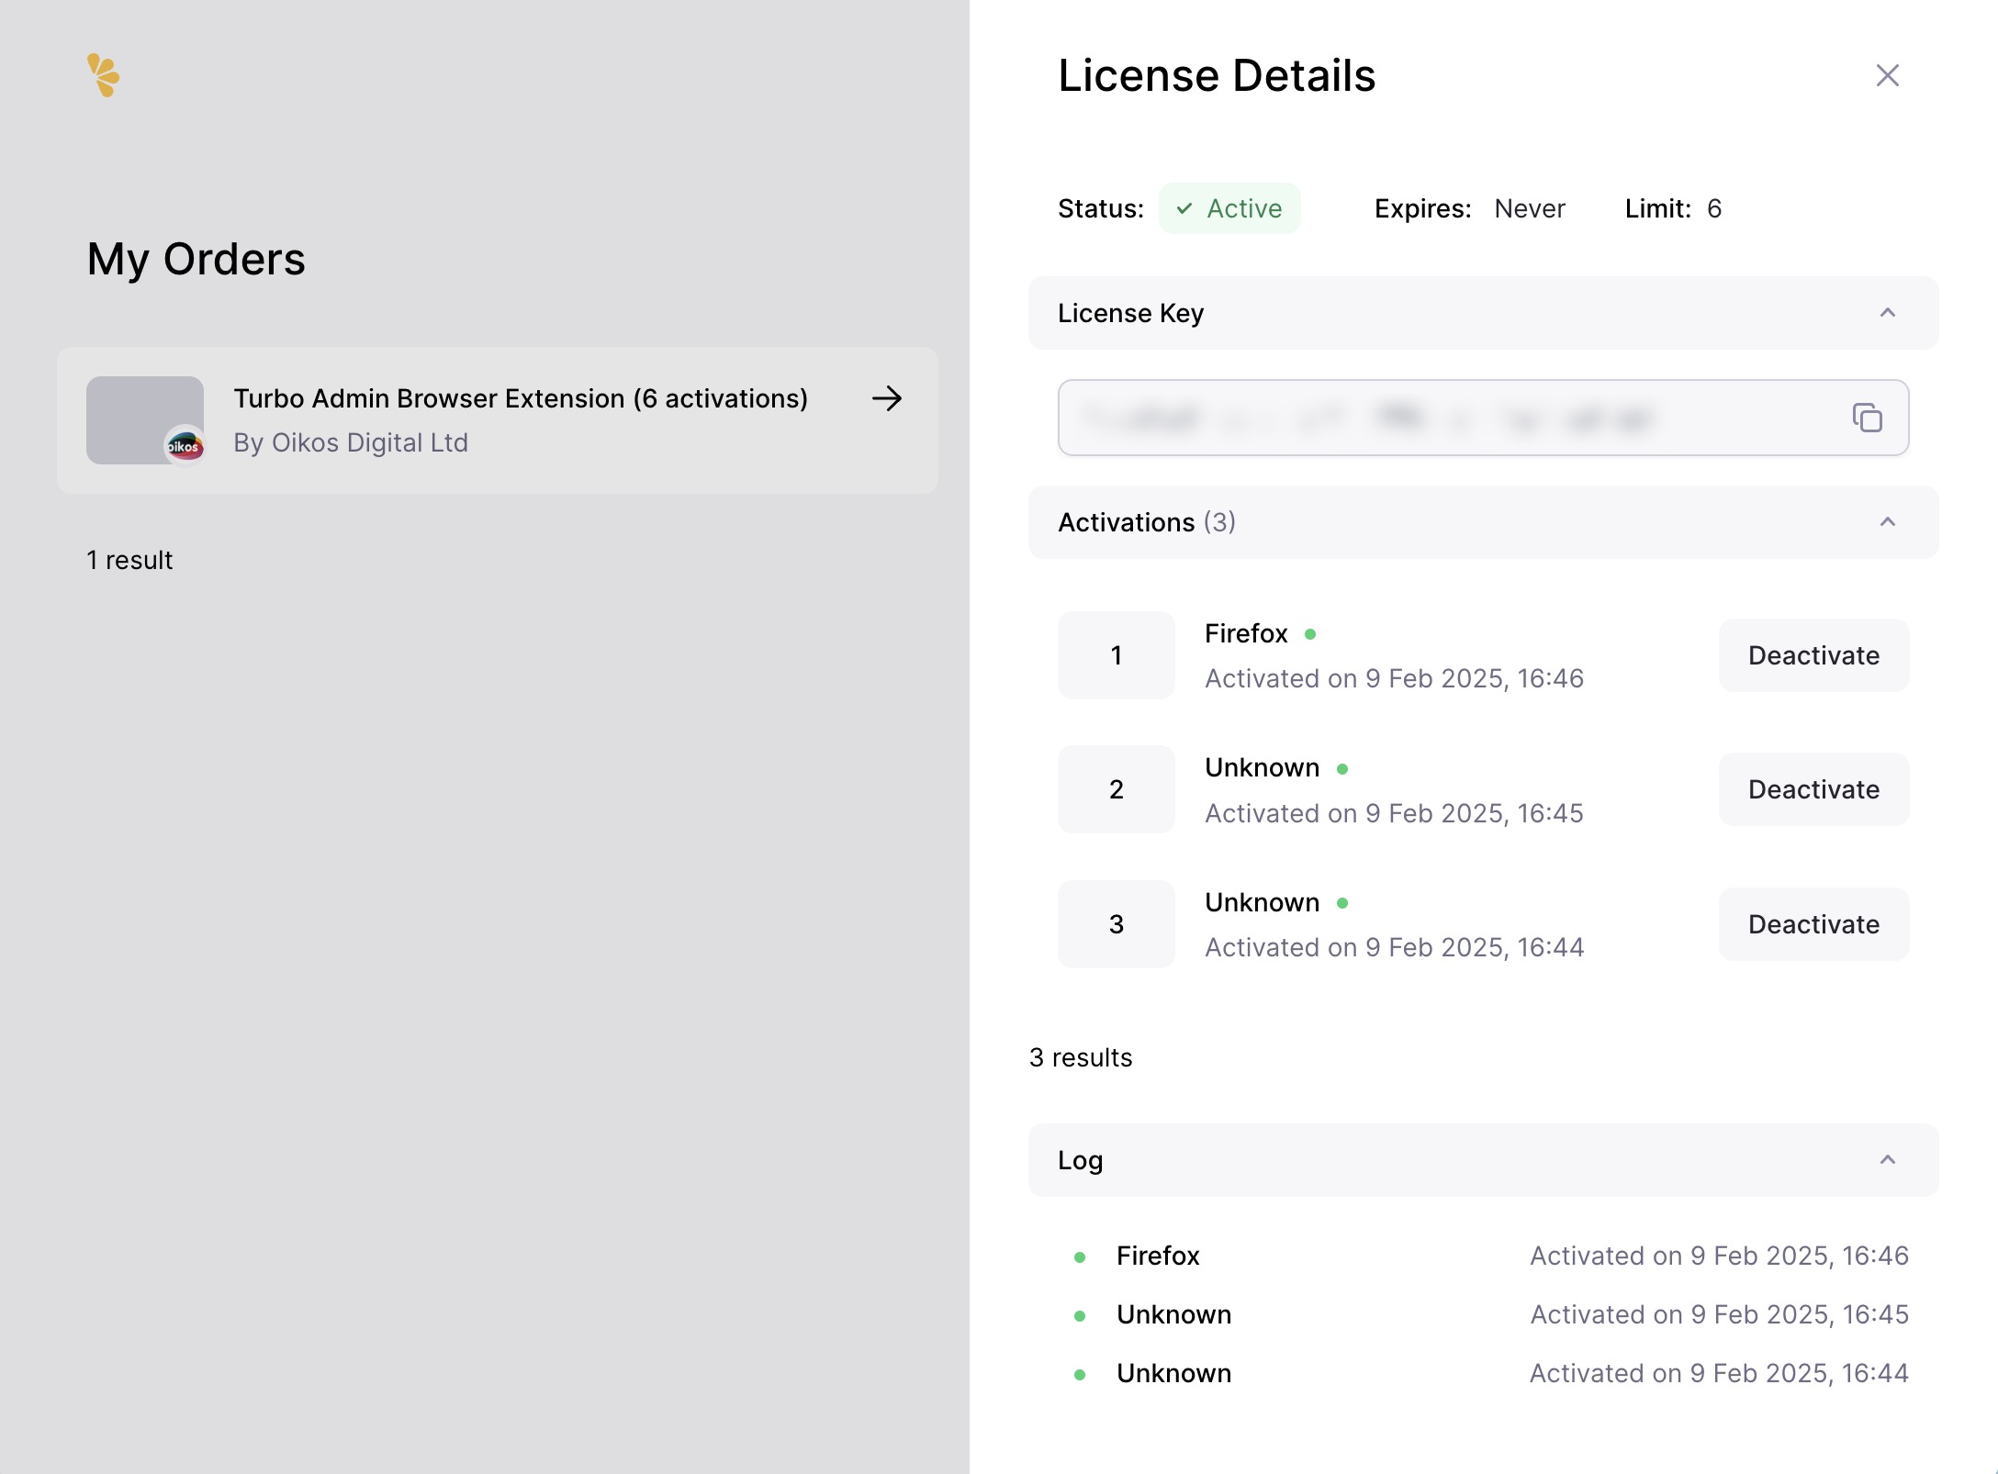Copy the license key
Viewport: 1998px width, 1474px height.
(1867, 418)
